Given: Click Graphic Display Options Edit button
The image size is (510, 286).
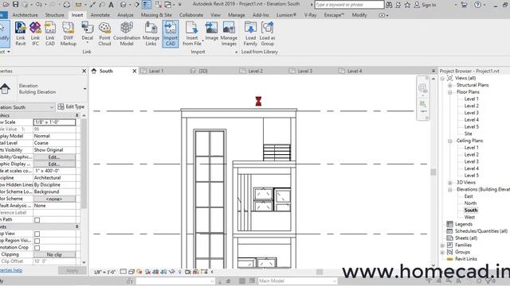Looking at the screenshot, I should point(54,164).
